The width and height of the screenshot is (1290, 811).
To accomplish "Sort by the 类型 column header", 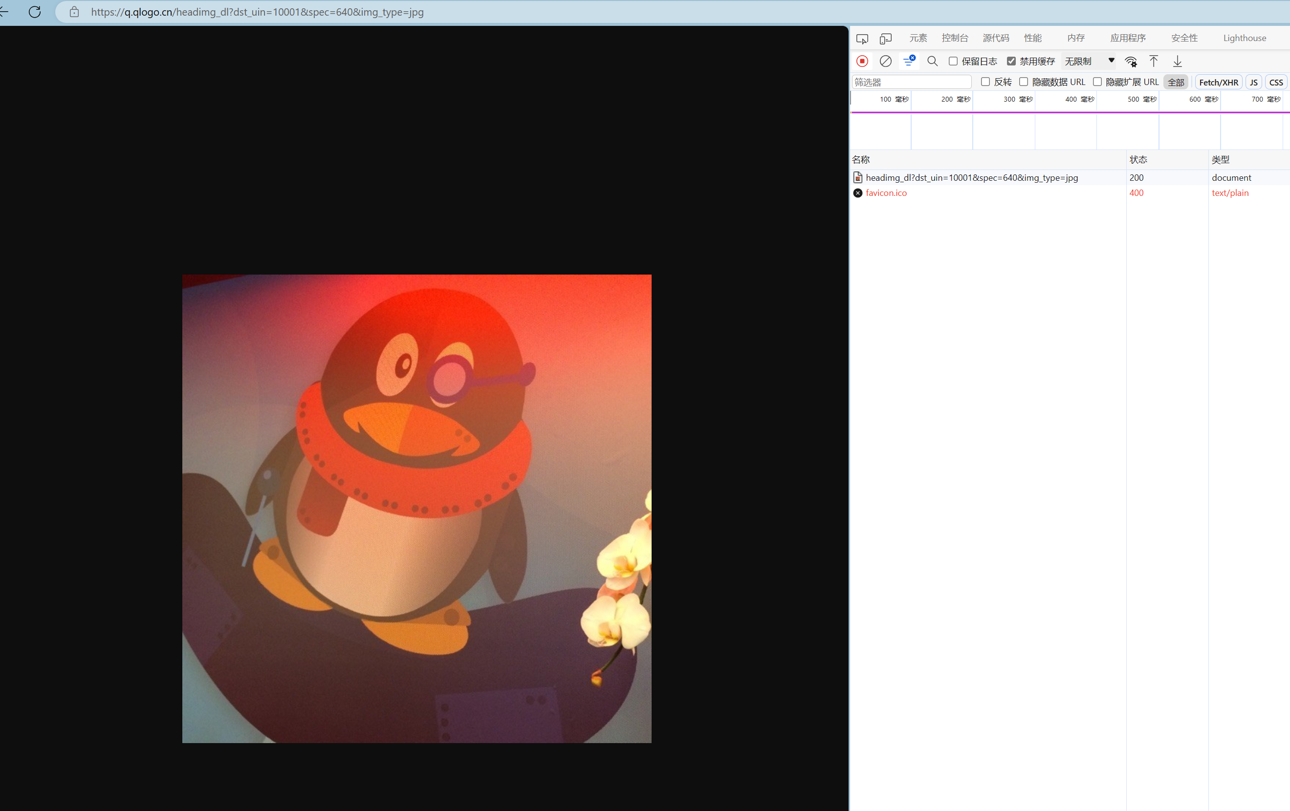I will coord(1249,160).
